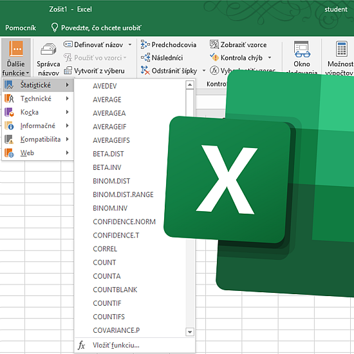This screenshot has height=354, width=354.
Task: Click the Okno sledovania glasses icon
Action: point(302,49)
